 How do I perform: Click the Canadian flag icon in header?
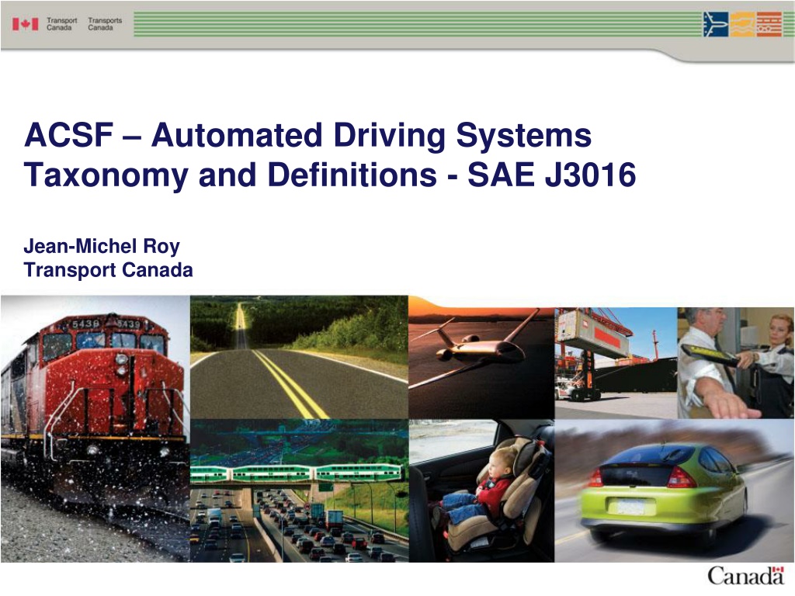pos(26,24)
